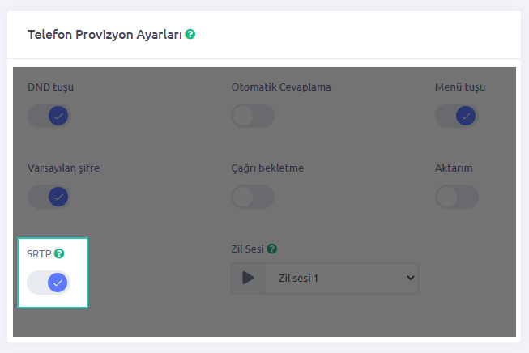Click the Menü tuşu label
The height and width of the screenshot is (353, 529).
click(x=460, y=87)
